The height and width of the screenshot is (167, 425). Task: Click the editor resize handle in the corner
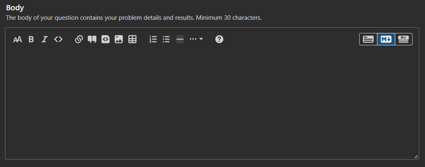coord(416,156)
